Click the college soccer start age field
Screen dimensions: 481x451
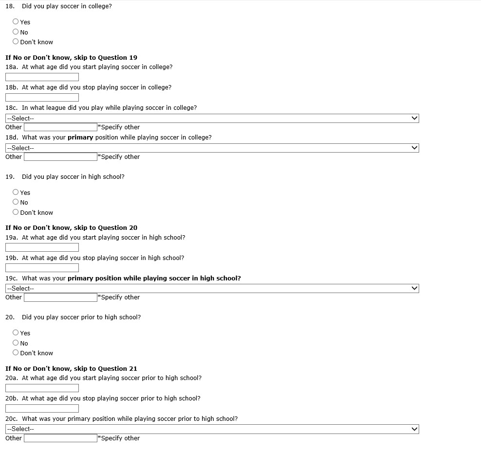coord(42,77)
